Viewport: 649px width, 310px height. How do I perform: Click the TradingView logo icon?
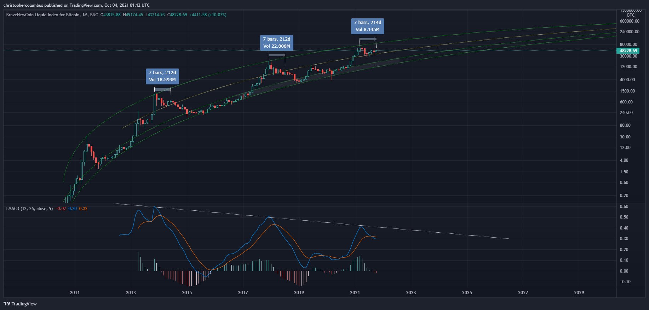(x=7, y=304)
